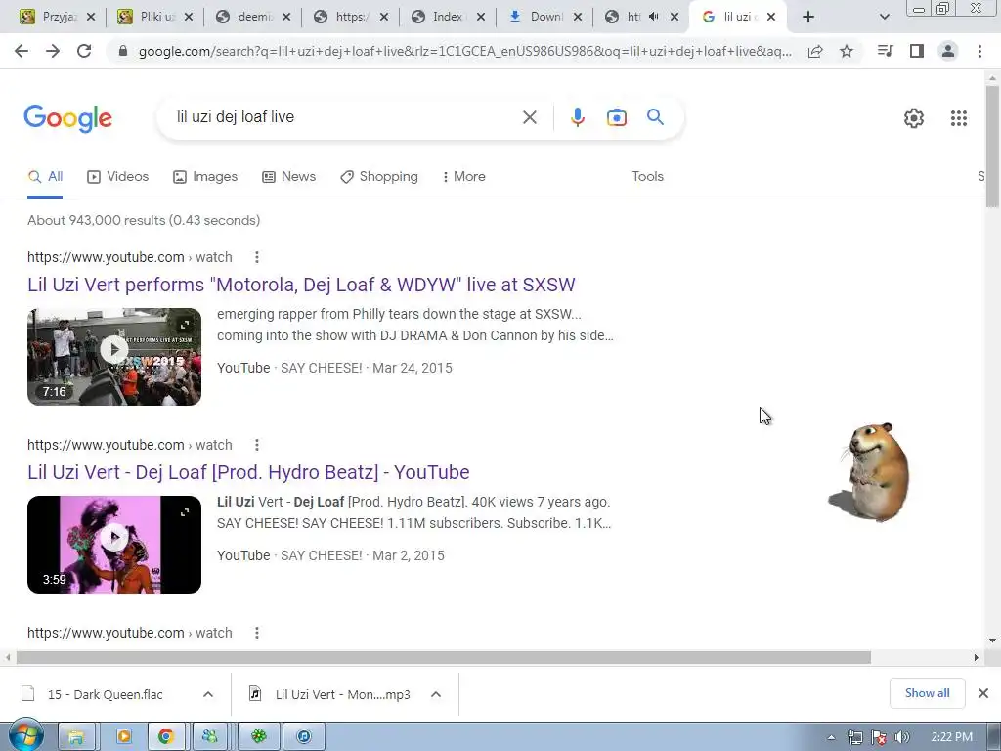Screen dimensions: 1001x751
Task: Switch to the Index browser tab
Action: pos(447,17)
